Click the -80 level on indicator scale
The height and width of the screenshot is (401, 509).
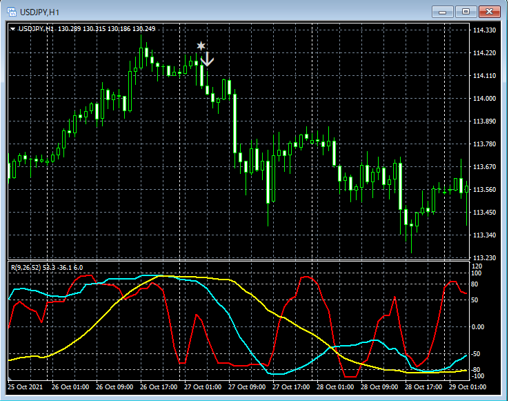[x=476, y=370]
